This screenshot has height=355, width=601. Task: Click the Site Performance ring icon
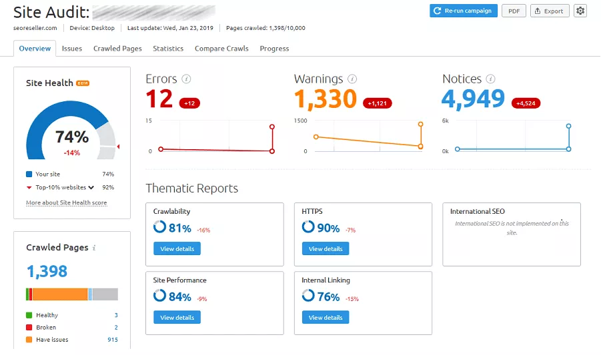click(159, 296)
